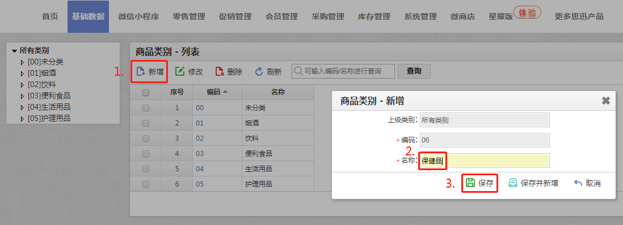Open the 星耀版 menu item
The width and height of the screenshot is (623, 225).
500,16
